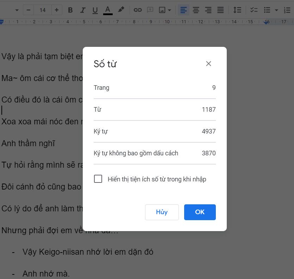
Task: Expand the font dropdown arrow left of size
Action: click(17, 10)
